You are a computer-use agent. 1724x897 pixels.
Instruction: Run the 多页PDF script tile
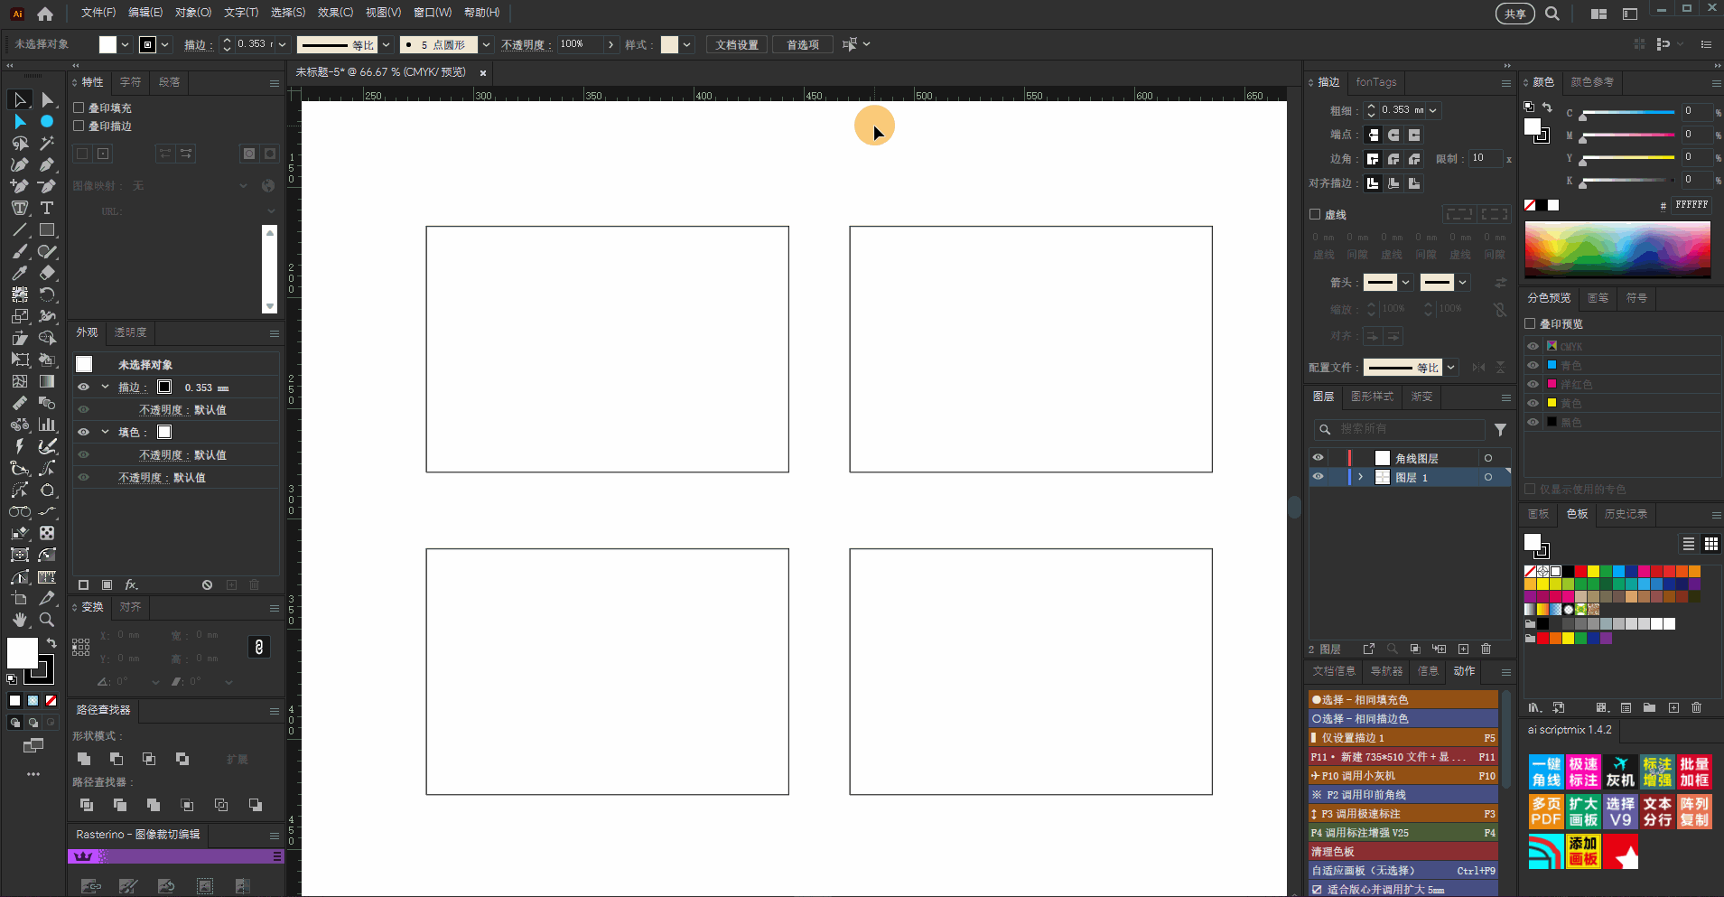pos(1546,811)
